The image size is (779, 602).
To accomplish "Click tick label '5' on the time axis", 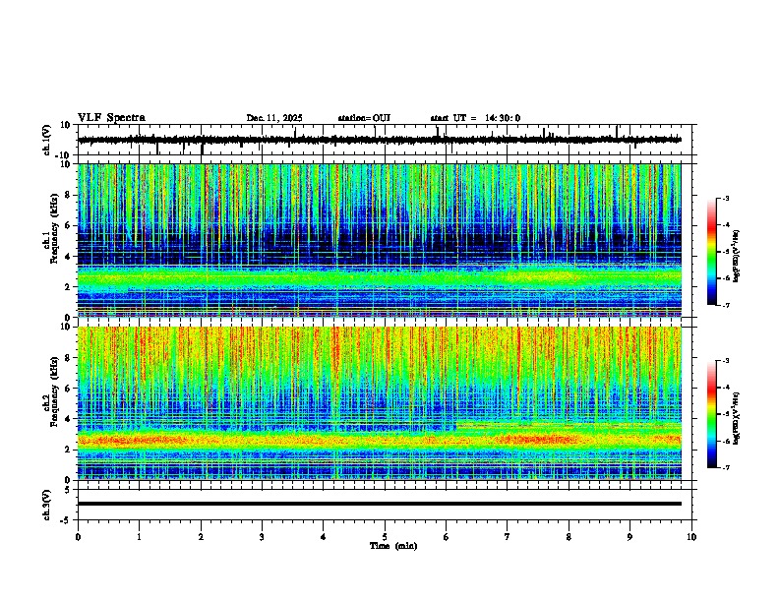I will click(385, 537).
